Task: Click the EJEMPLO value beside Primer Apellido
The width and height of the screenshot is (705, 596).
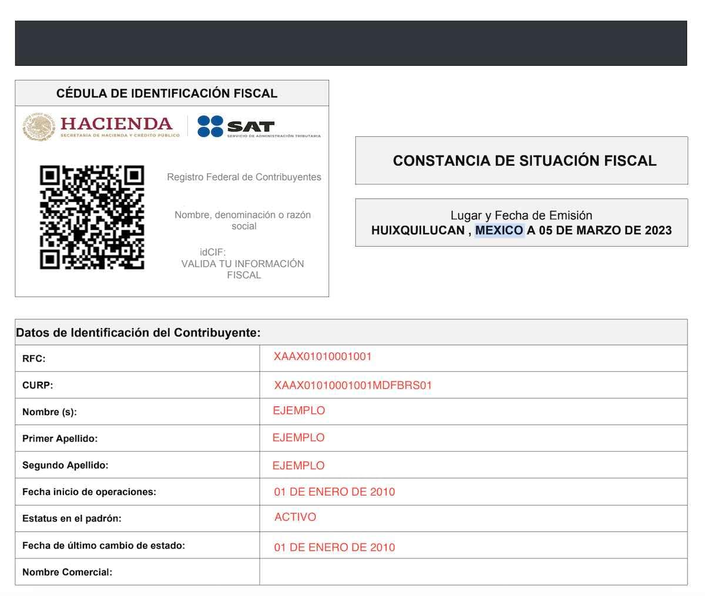Action: (298, 437)
